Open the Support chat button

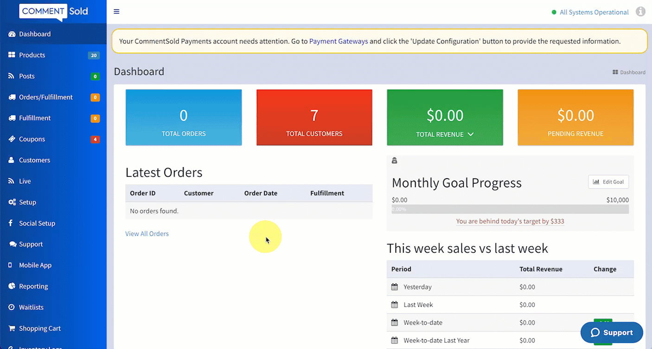click(612, 332)
